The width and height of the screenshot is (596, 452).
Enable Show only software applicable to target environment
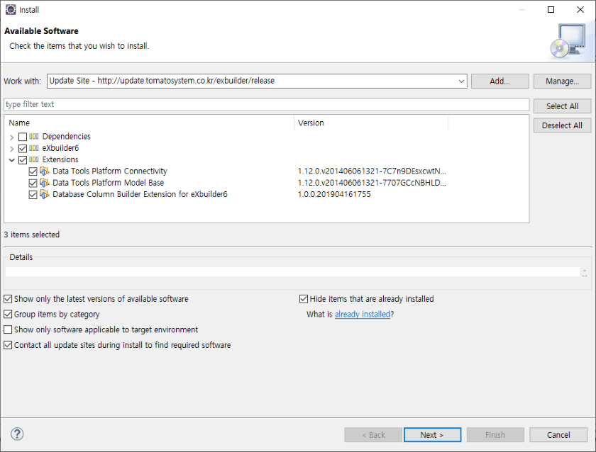[8, 330]
